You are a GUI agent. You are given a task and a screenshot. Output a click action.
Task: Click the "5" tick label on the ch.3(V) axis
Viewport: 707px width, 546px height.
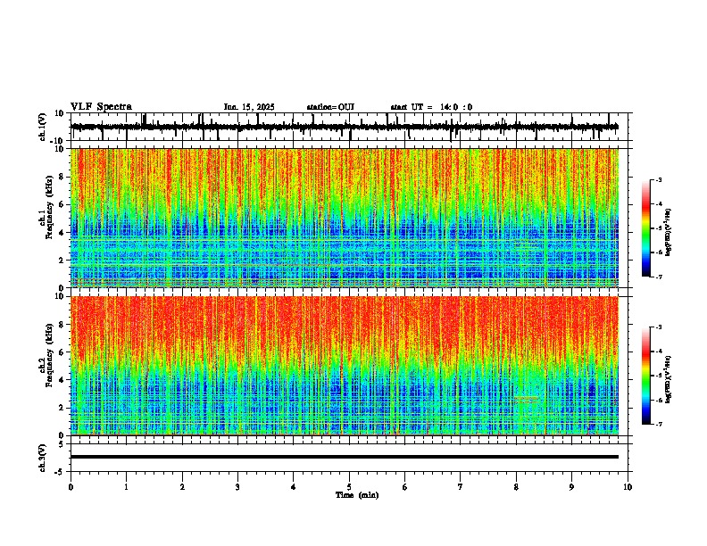(x=62, y=443)
